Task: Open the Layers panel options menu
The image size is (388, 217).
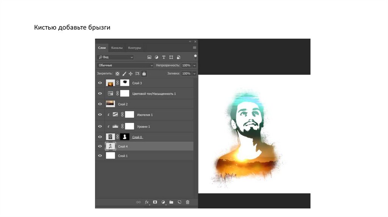Action: click(194, 48)
